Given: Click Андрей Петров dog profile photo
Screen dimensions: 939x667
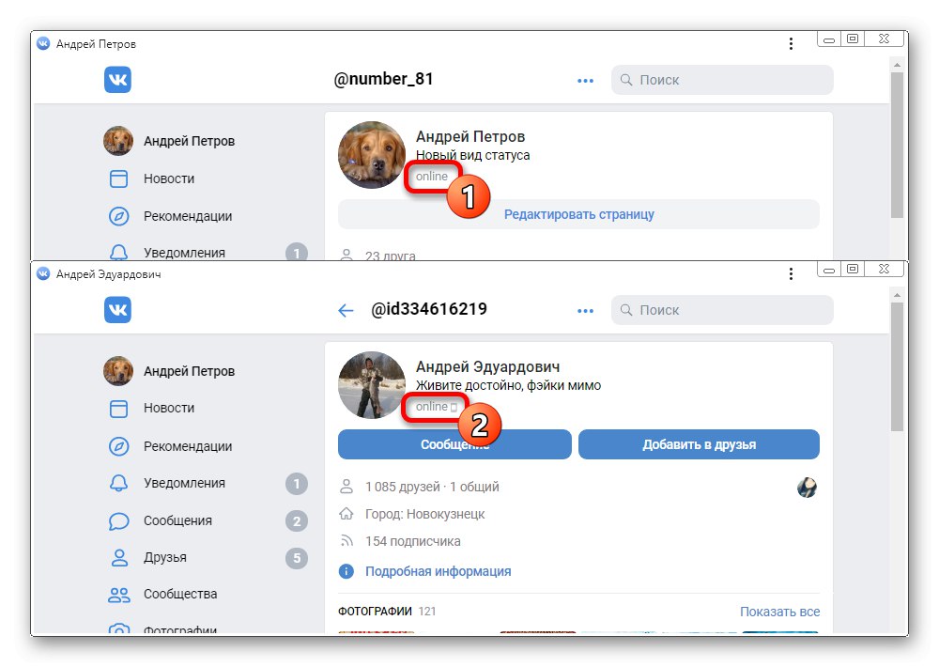Looking at the screenshot, I should click(x=371, y=155).
